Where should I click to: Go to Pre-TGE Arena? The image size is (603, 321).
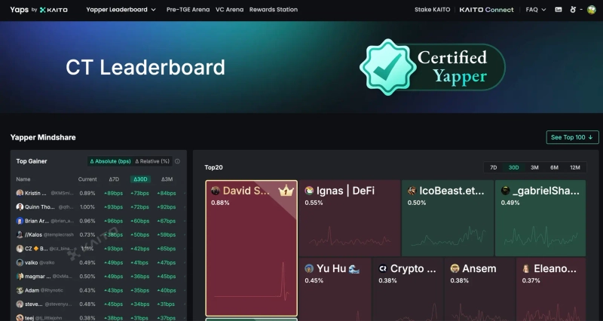click(187, 10)
